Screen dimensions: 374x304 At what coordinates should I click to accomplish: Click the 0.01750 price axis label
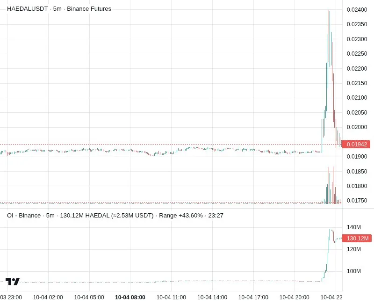[x=357, y=201]
